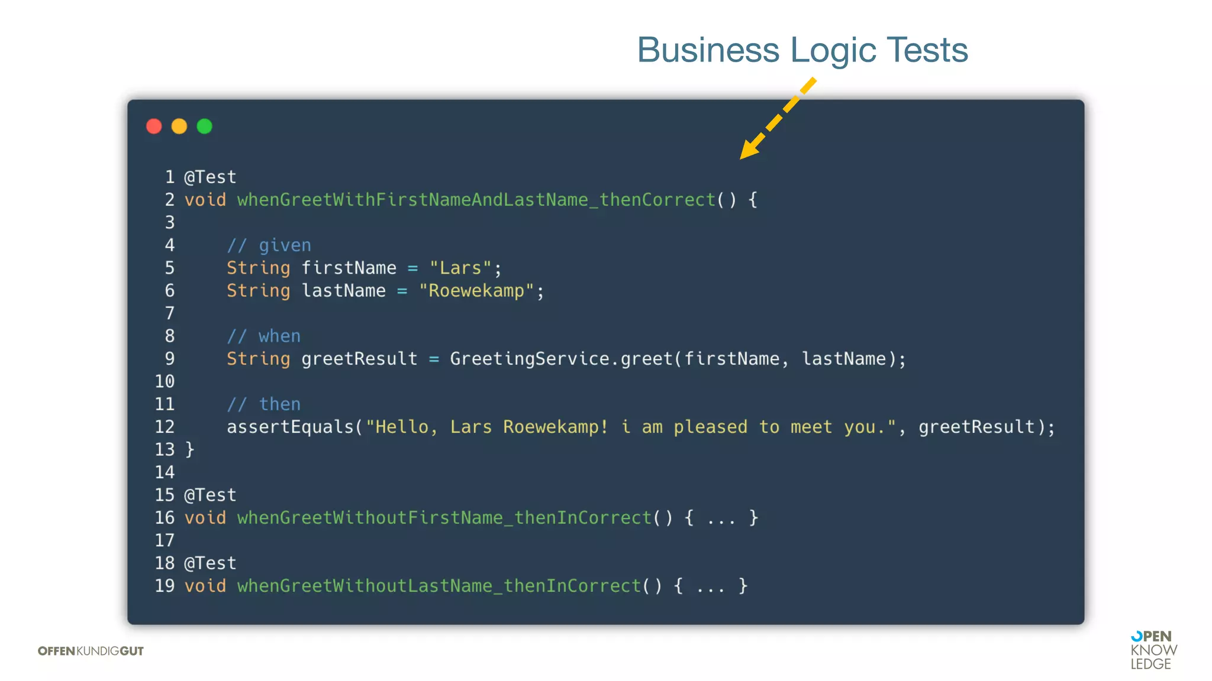Click the Business Logic Tests title
Image resolution: width=1212 pixels, height=681 pixels.
[x=802, y=50]
